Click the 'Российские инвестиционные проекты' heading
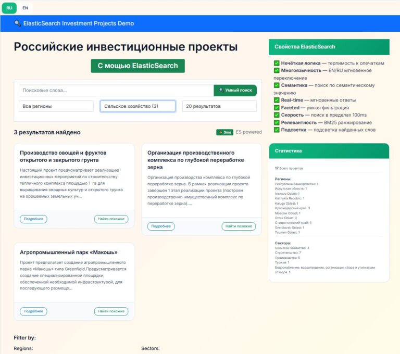The width and height of the screenshot is (400, 354). pos(126,47)
